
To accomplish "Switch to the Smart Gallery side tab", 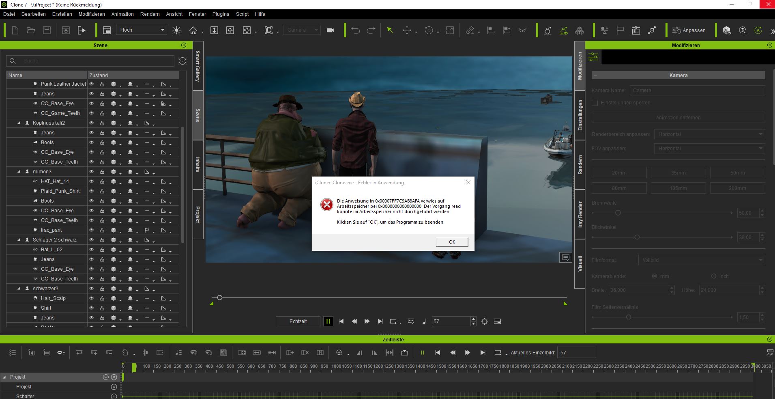I will (x=198, y=66).
